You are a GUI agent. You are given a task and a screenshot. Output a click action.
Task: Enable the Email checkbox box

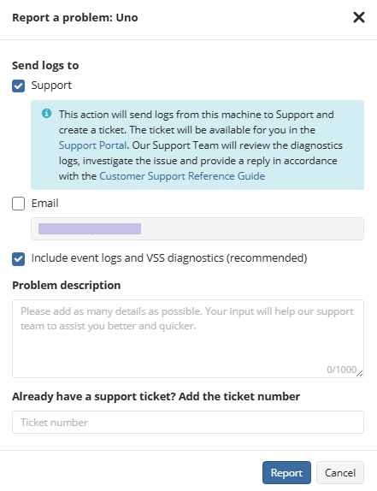point(19,204)
